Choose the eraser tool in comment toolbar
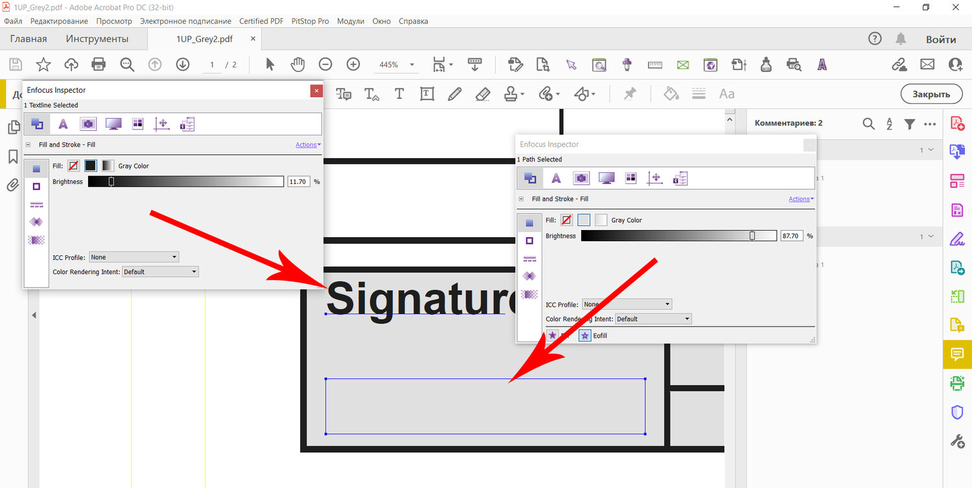 click(x=483, y=94)
